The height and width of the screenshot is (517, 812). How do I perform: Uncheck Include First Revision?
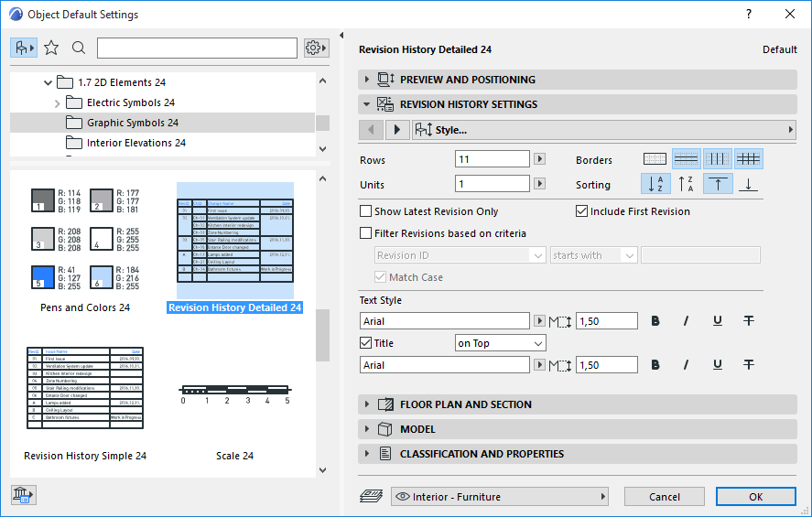click(x=581, y=211)
